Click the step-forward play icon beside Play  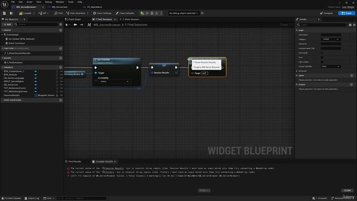pyautogui.click(x=147, y=13)
